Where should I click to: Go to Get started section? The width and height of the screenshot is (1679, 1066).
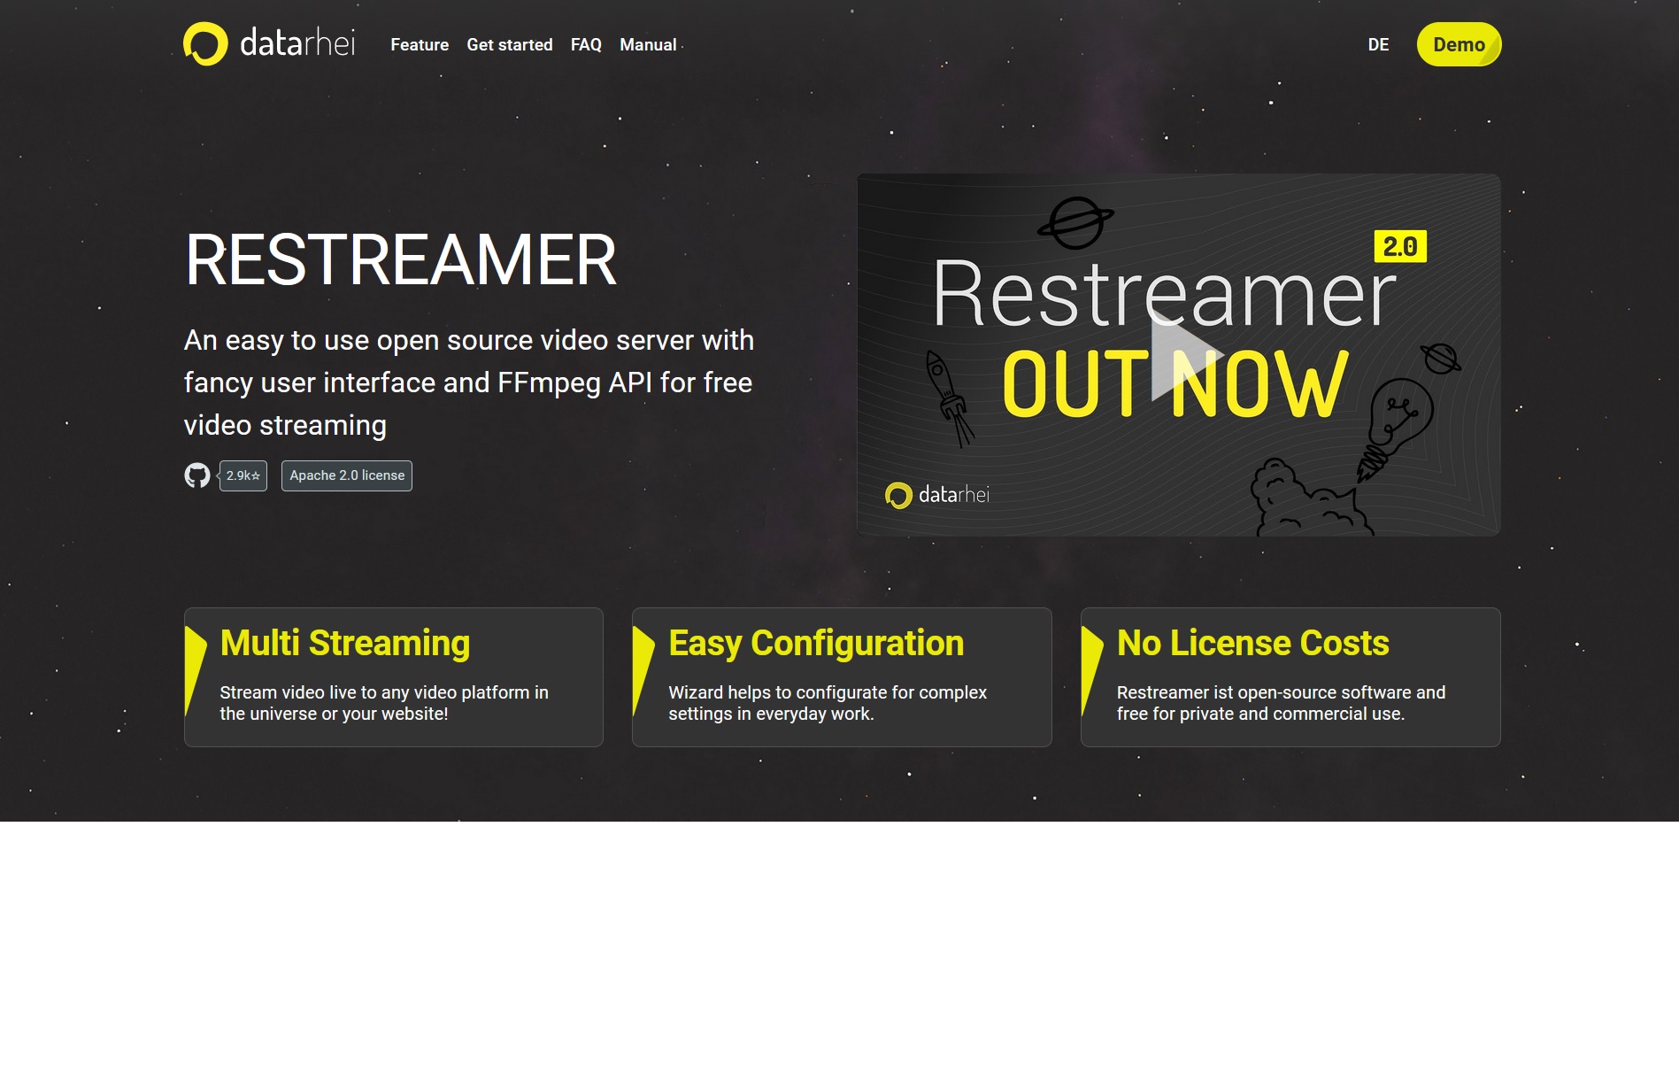click(510, 45)
